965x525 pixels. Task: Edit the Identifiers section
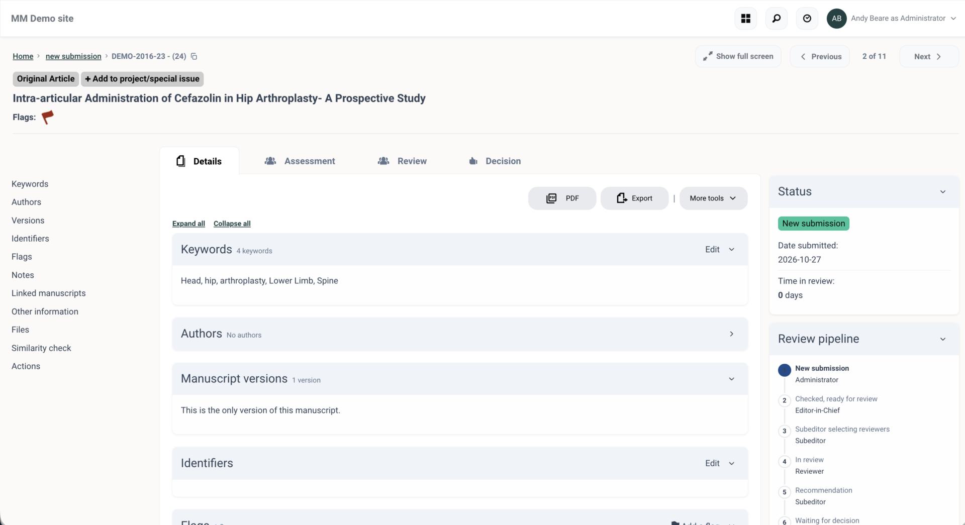[x=712, y=463]
